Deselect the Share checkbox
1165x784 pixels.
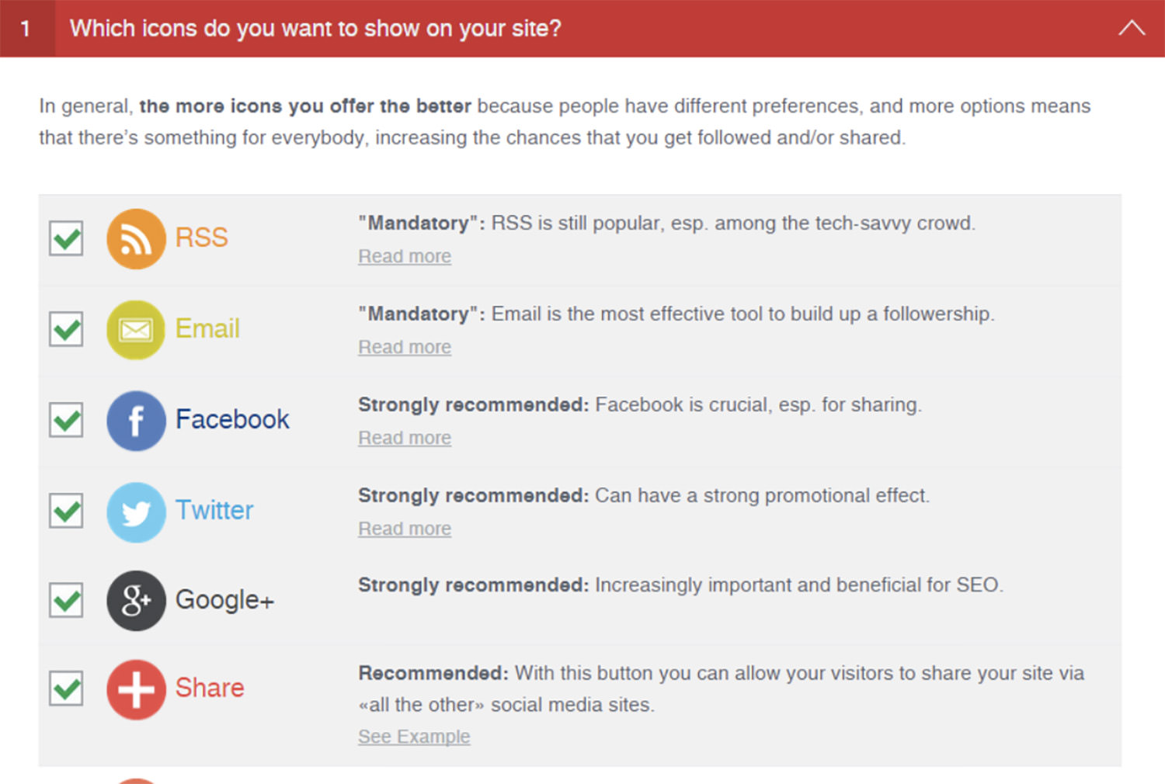pyautogui.click(x=67, y=689)
